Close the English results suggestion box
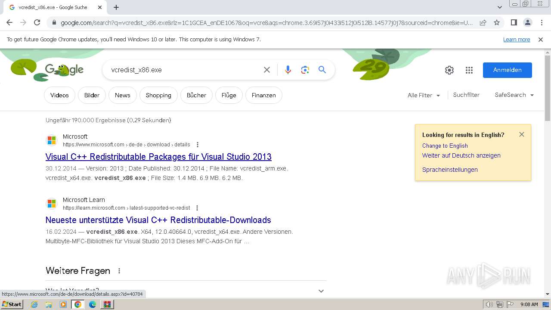 pos(522,134)
